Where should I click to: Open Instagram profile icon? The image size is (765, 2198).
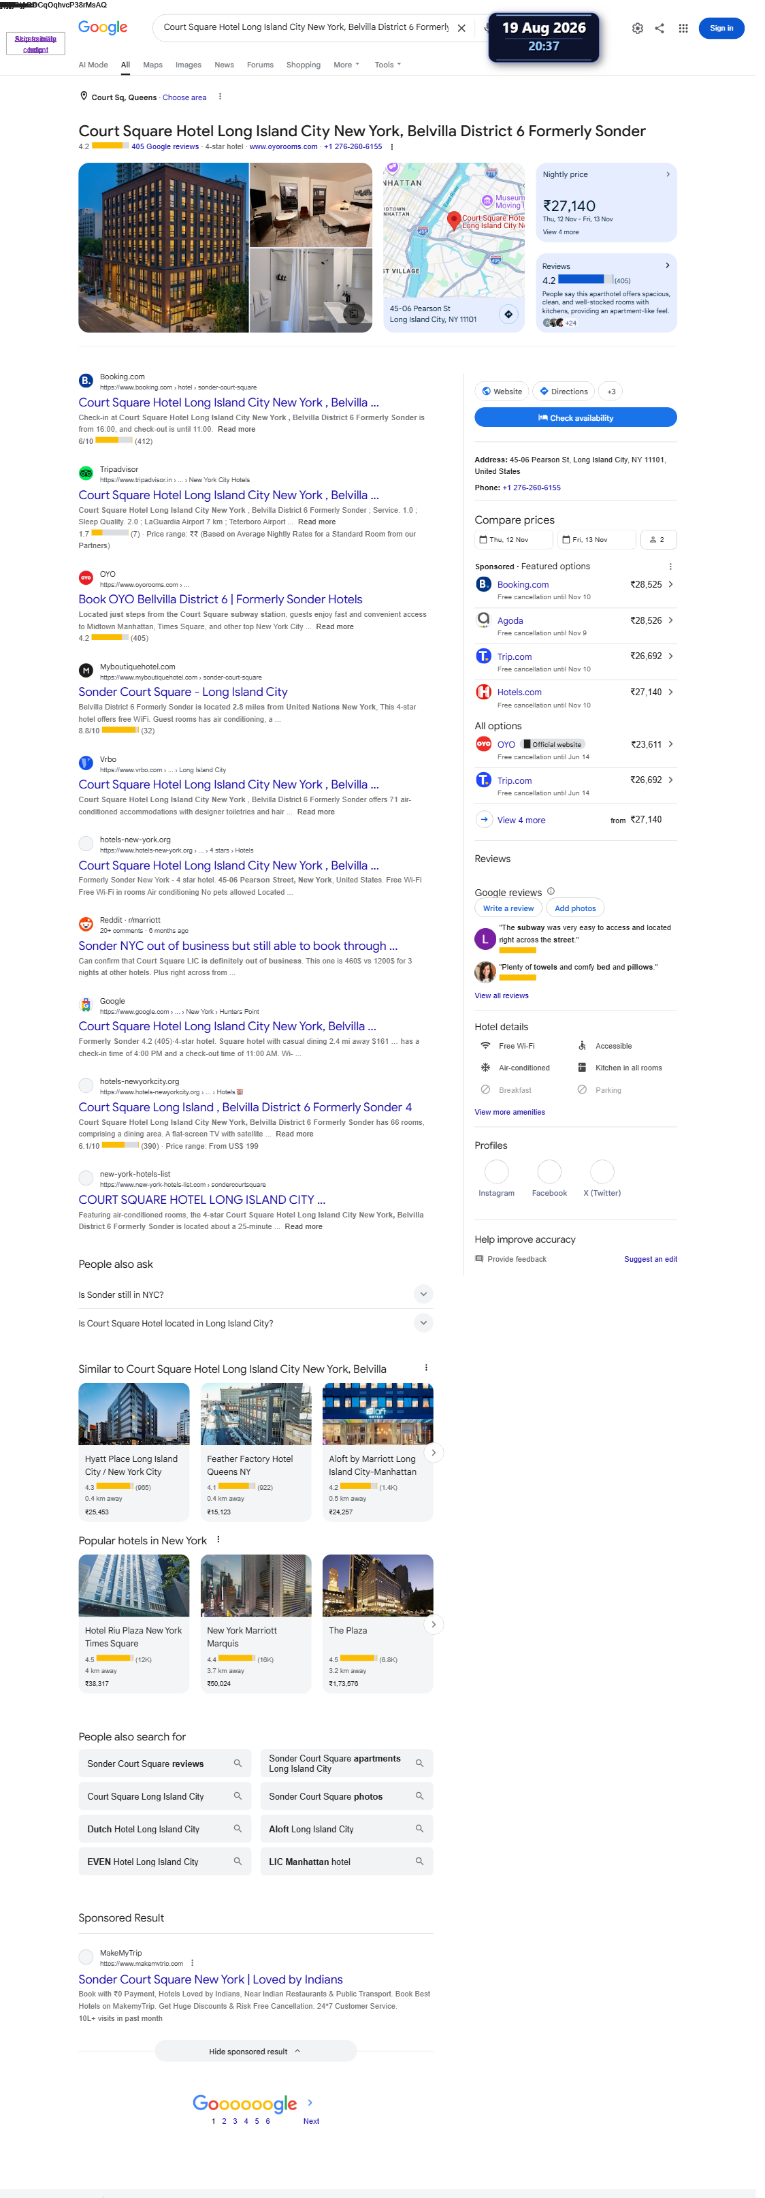click(496, 1173)
